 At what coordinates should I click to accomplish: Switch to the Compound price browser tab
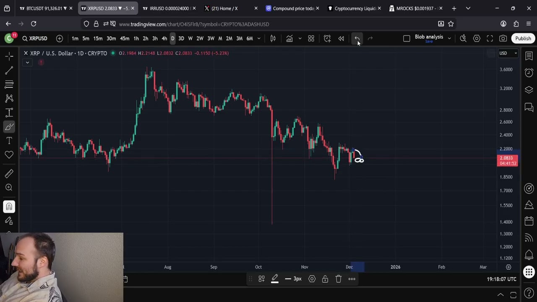(293, 8)
